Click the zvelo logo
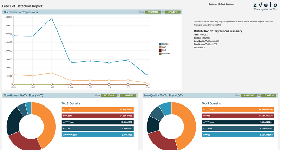The image size is (281, 150). [265, 5]
